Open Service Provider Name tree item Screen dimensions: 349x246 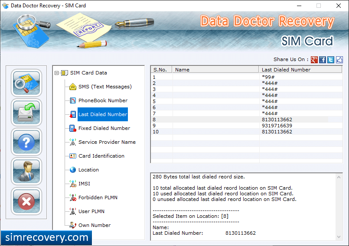click(107, 142)
